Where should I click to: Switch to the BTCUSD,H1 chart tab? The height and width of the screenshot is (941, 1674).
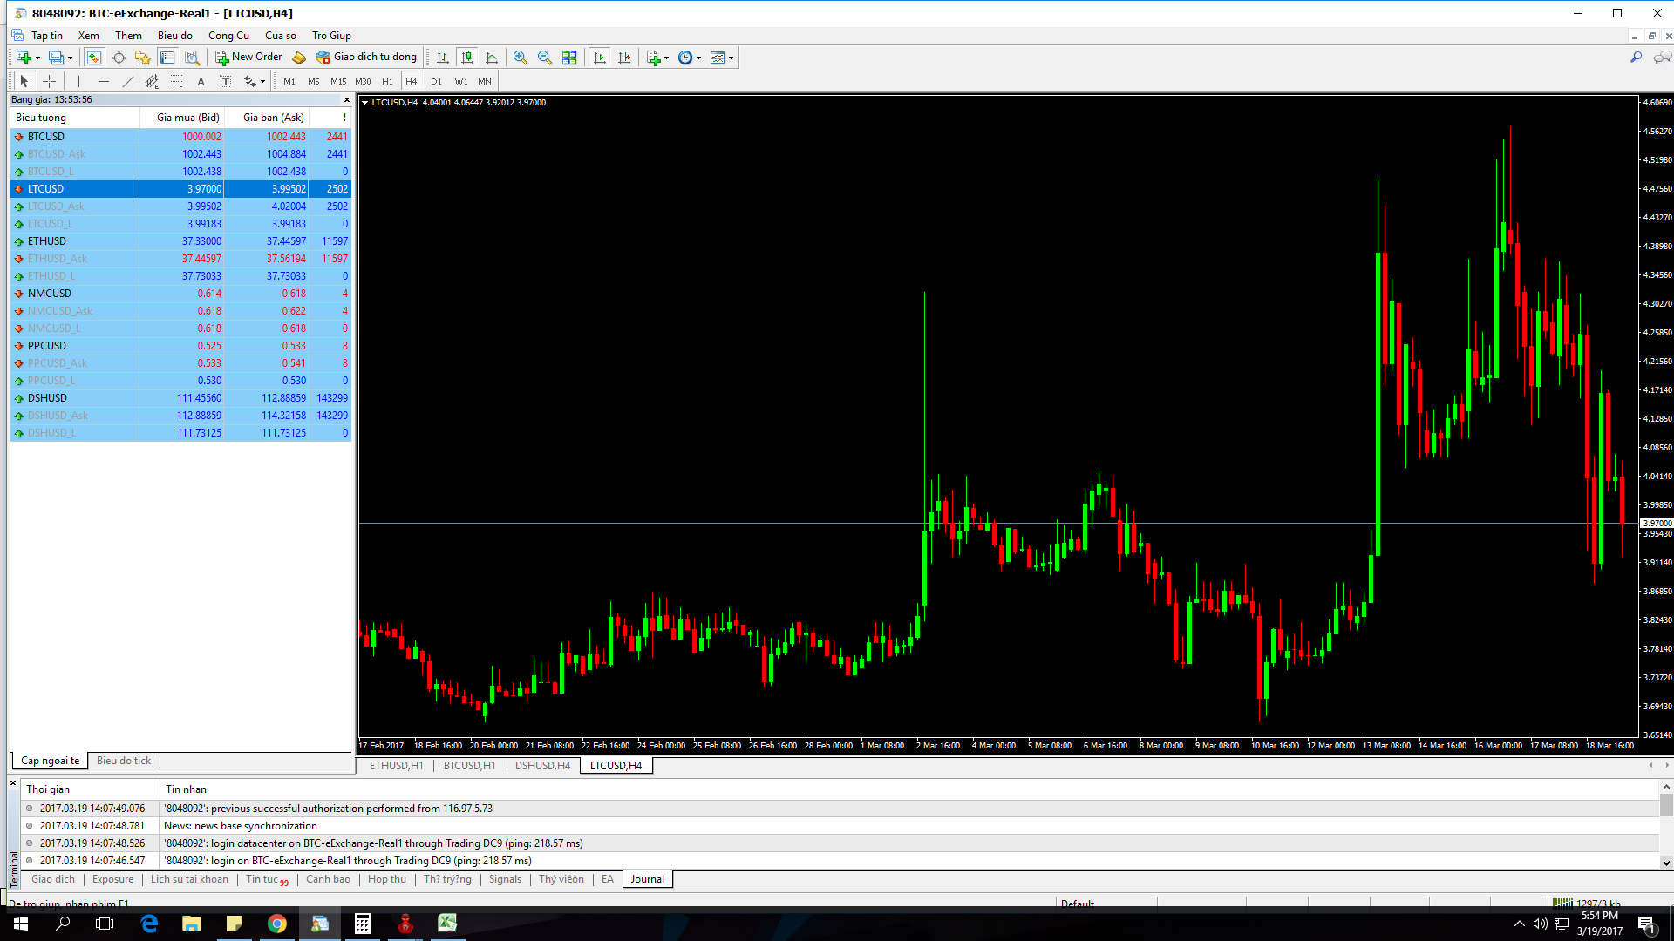point(469,766)
